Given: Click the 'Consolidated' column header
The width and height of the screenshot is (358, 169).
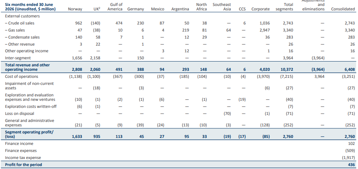Looking at the screenshot, I should pyautogui.click(x=343, y=9).
